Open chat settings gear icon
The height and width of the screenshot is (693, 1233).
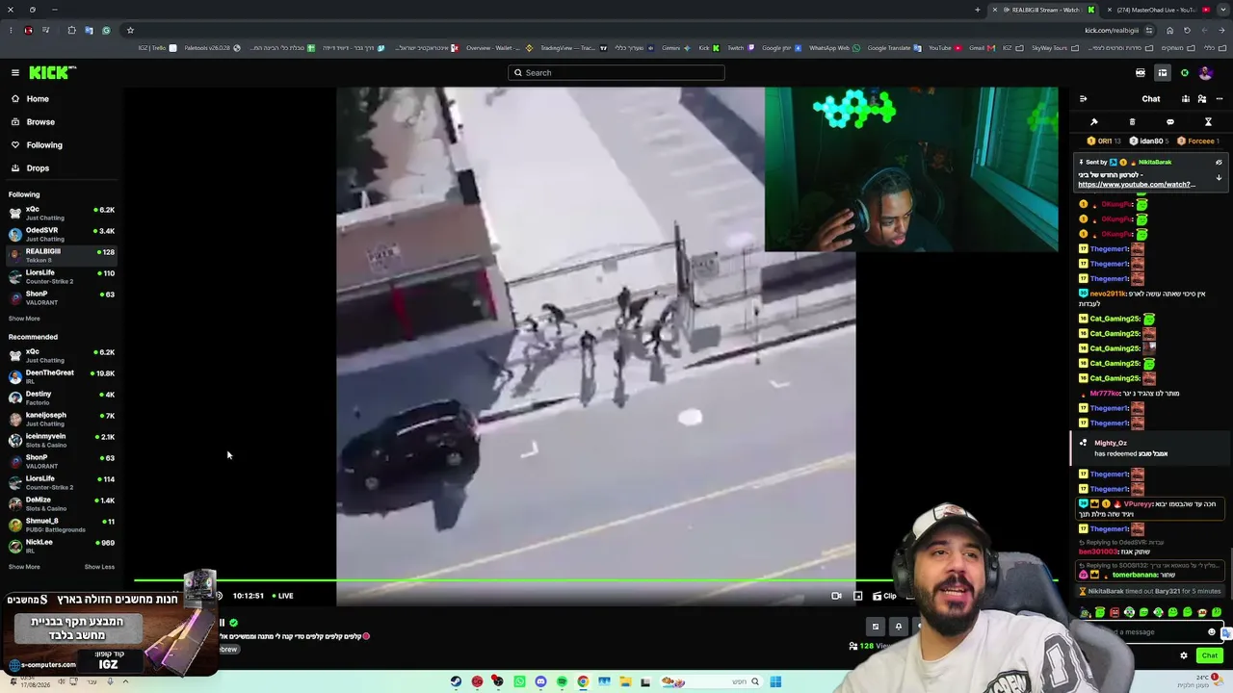(x=1184, y=655)
